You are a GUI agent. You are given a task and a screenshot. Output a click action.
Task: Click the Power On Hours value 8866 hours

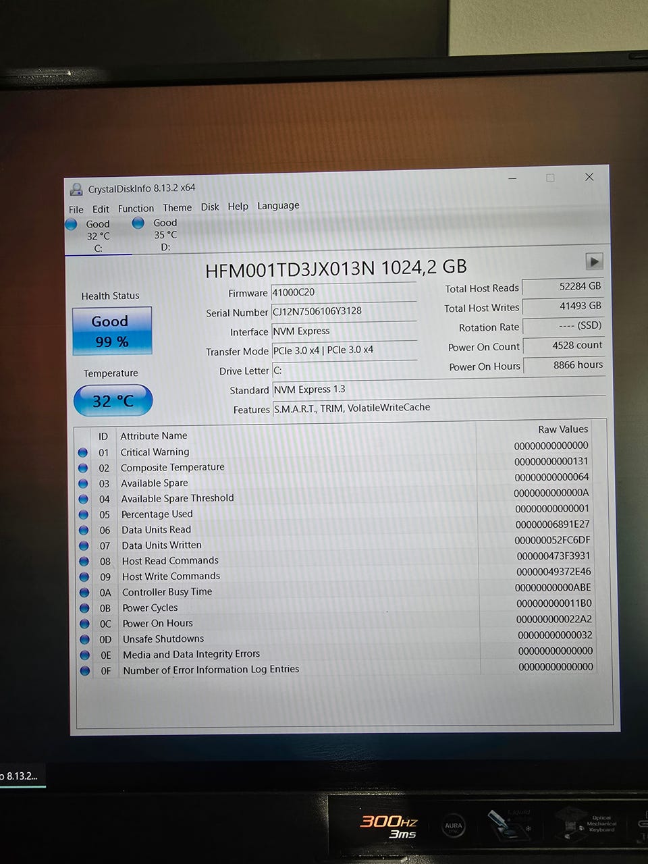(565, 364)
